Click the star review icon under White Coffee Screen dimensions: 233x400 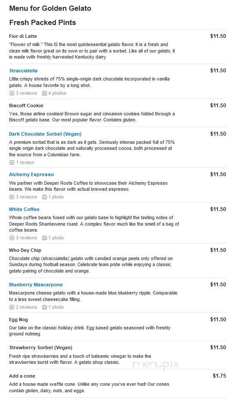[12, 238]
